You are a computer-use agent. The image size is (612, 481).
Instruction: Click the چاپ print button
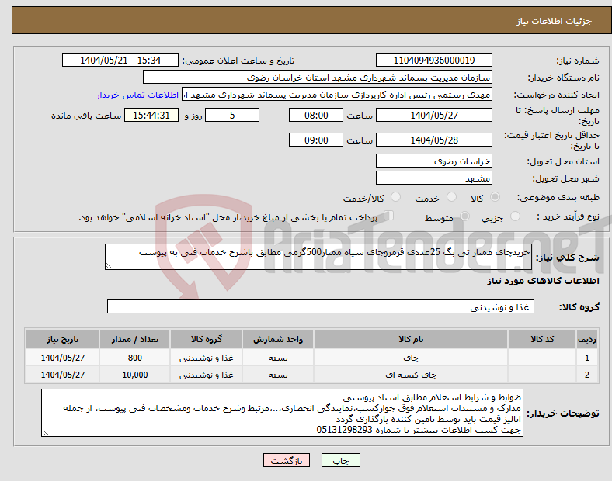tap(341, 460)
